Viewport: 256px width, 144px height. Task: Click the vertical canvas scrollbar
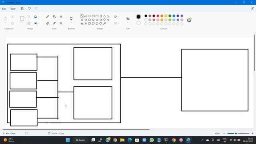pos(254,53)
